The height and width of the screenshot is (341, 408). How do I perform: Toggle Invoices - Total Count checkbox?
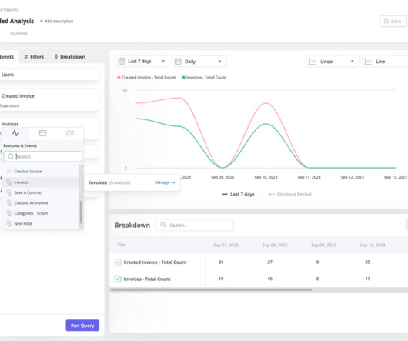tap(118, 279)
